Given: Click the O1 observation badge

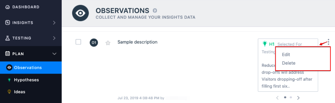Looking at the screenshot, I should tap(94, 43).
